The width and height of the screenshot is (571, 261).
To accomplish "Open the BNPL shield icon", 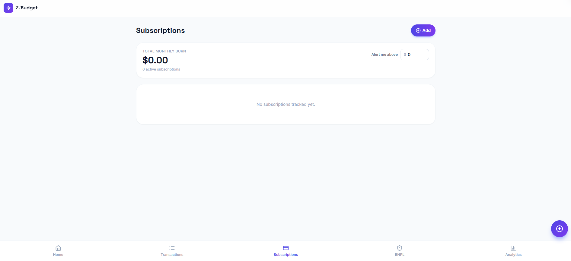I will (400, 248).
